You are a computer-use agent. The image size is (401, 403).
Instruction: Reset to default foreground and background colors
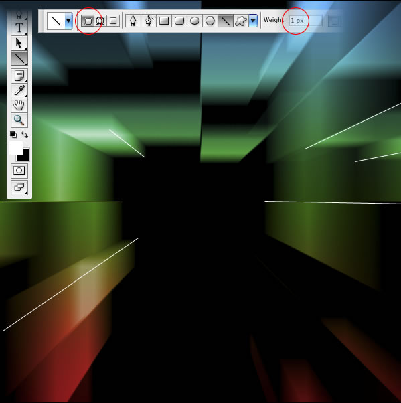pos(13,135)
